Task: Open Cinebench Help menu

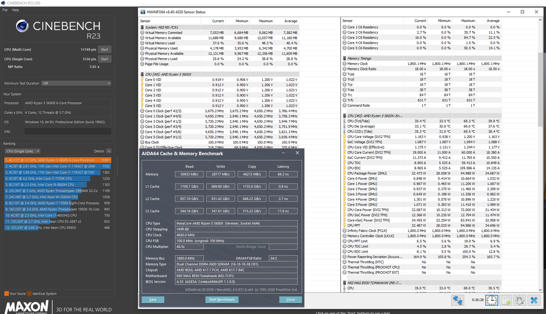Action: pos(15,10)
